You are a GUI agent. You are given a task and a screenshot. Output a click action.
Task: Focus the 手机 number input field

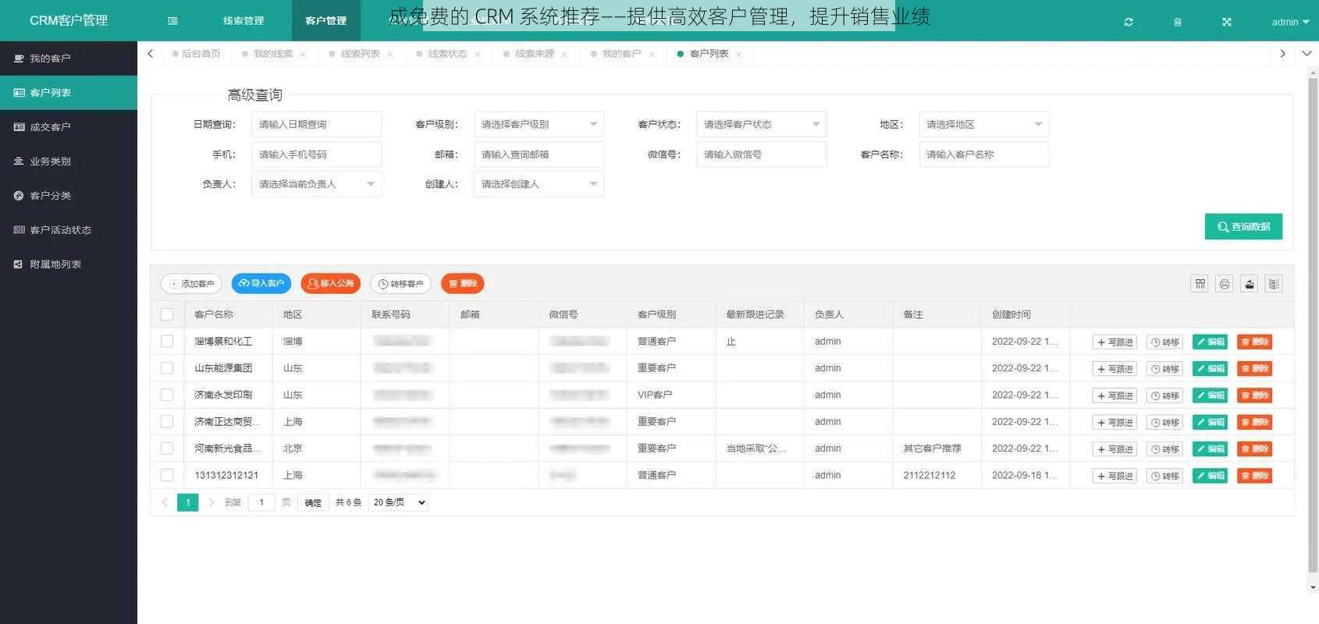pos(316,154)
